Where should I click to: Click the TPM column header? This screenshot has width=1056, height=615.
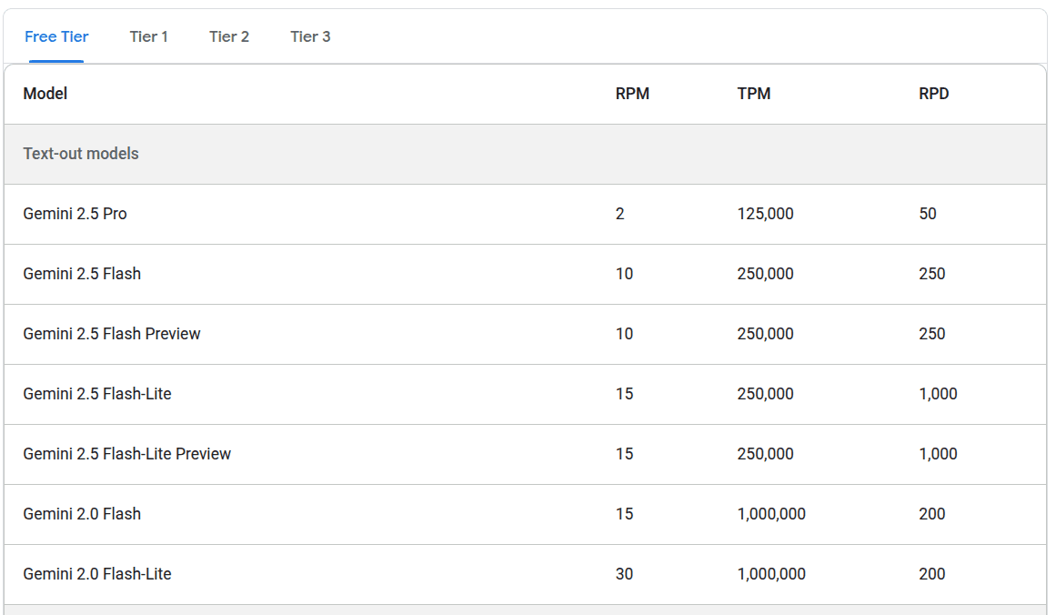pos(753,94)
